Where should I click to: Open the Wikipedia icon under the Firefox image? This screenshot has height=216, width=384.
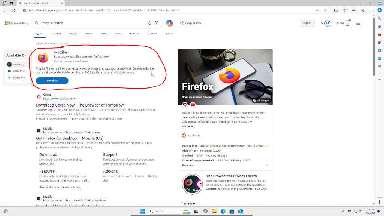pyautogui.click(x=185, y=105)
